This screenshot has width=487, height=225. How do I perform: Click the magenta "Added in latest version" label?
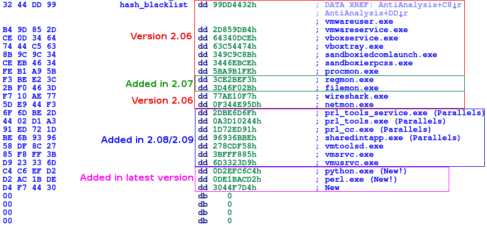136,178
